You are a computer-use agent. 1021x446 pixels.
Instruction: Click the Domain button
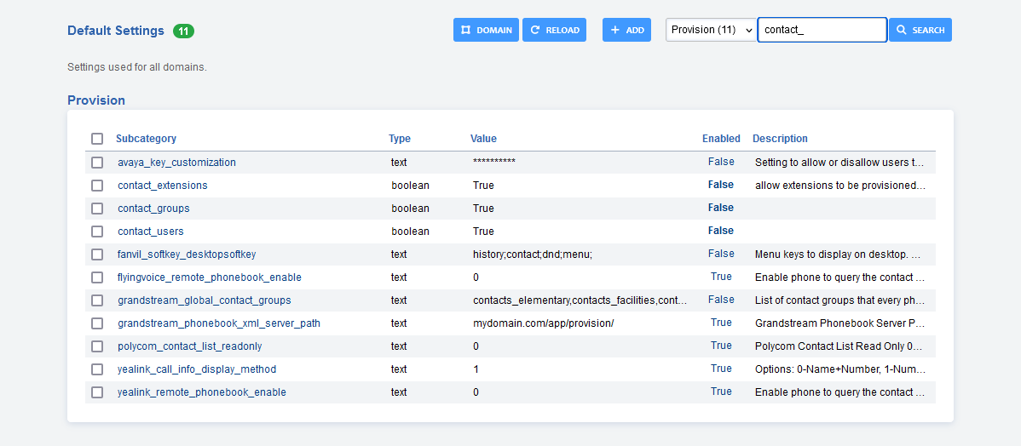click(486, 30)
